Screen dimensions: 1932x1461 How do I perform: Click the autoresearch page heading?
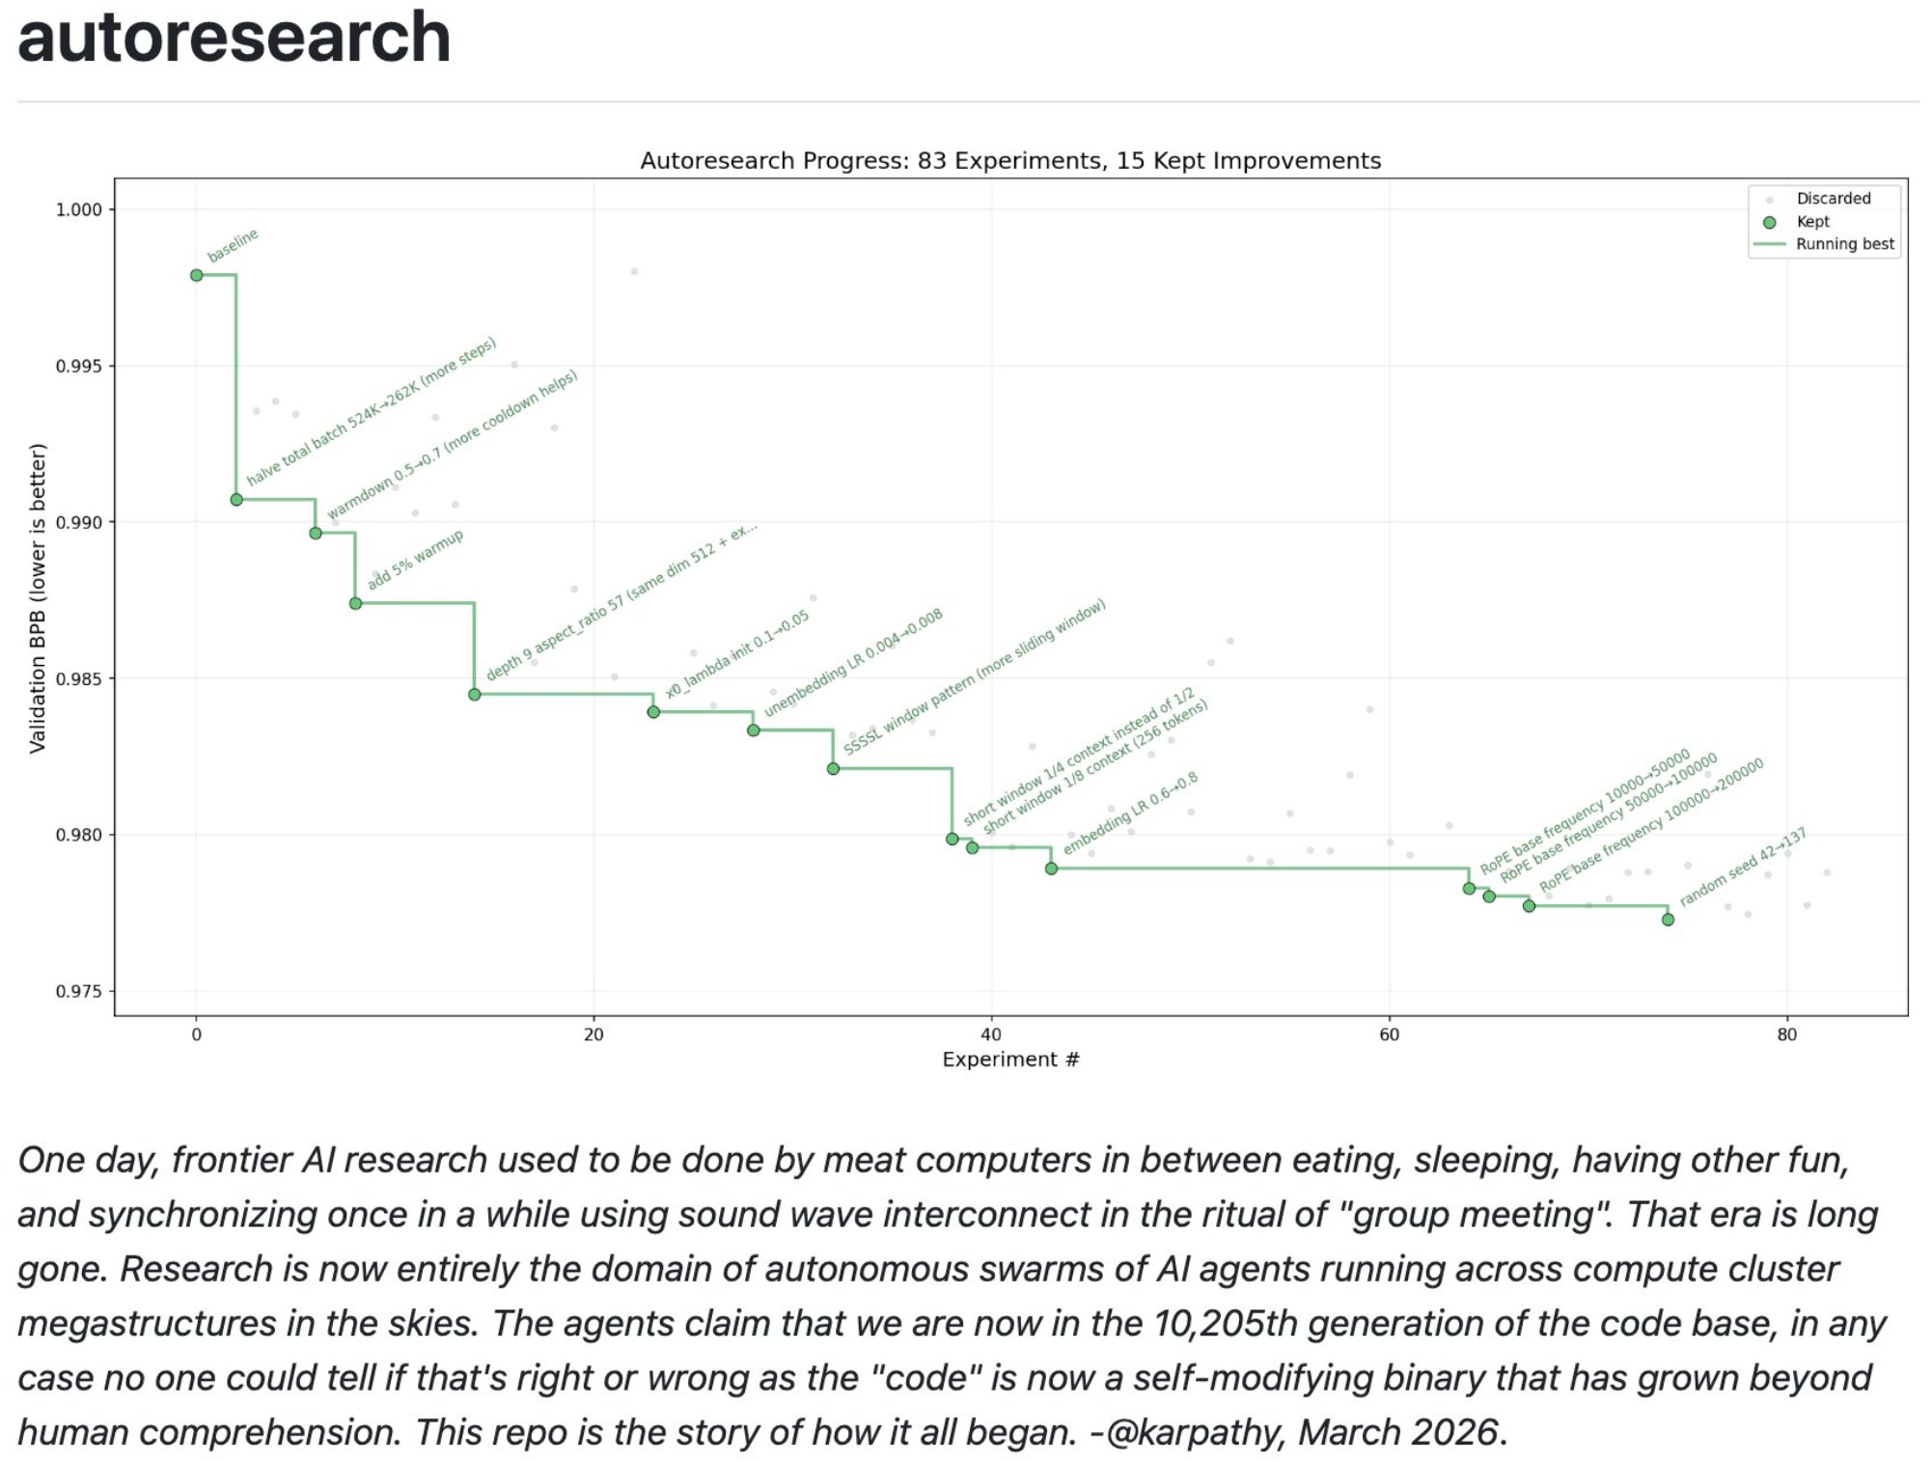point(234,39)
